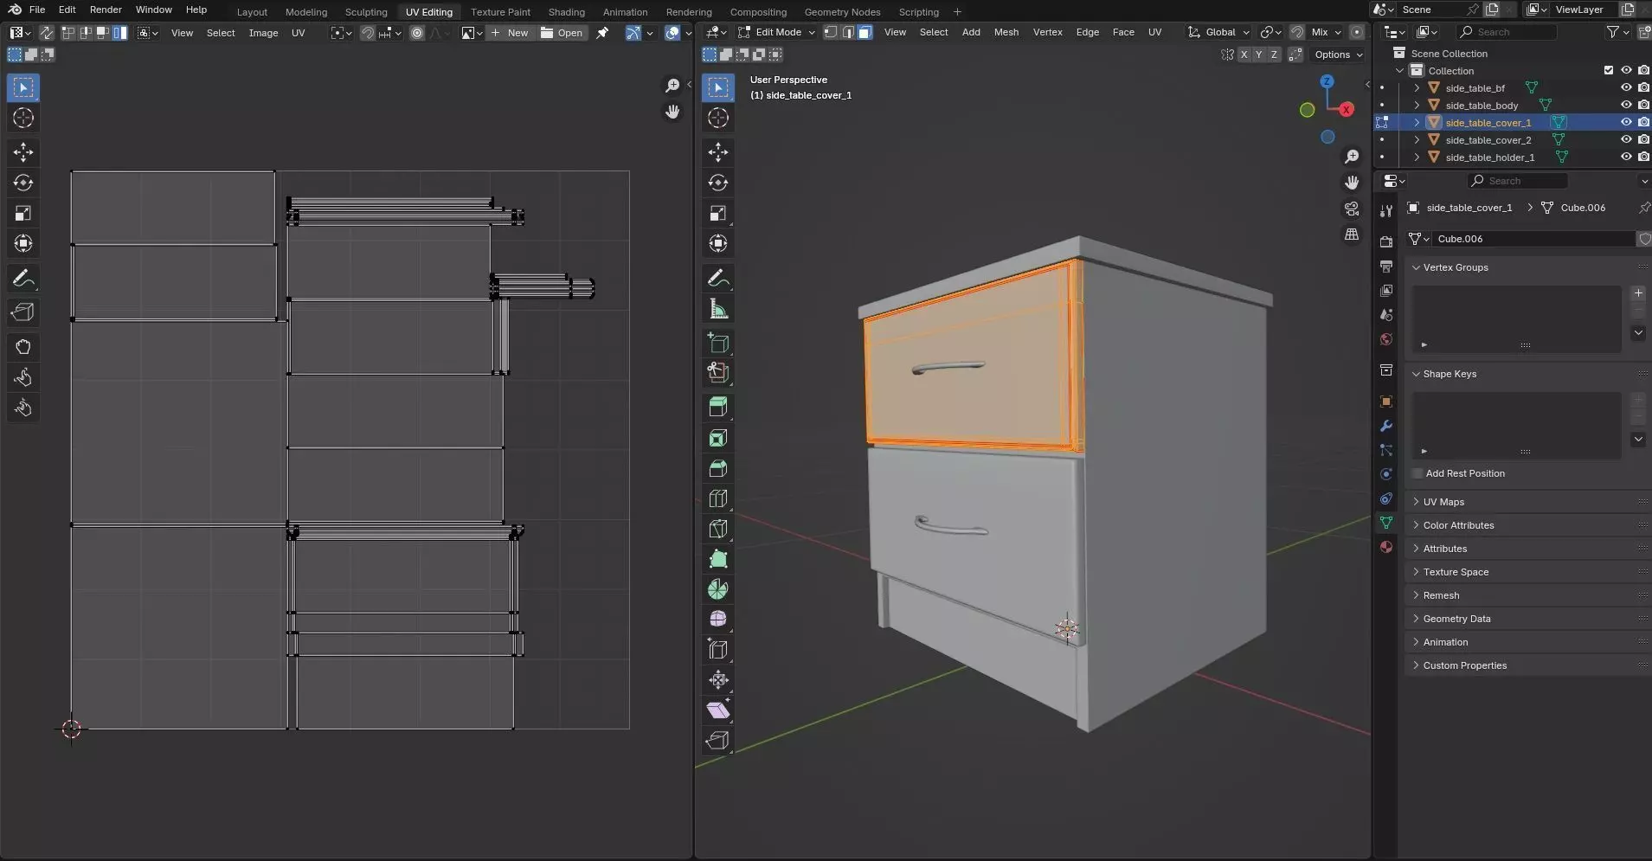The width and height of the screenshot is (1652, 861).
Task: Toggle Z mirror axis
Action: (x=1273, y=55)
